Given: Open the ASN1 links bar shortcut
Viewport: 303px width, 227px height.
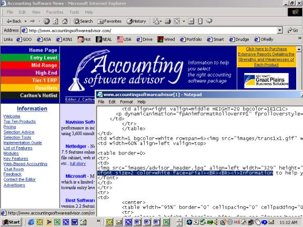Looking at the screenshot, I should point(64,39).
